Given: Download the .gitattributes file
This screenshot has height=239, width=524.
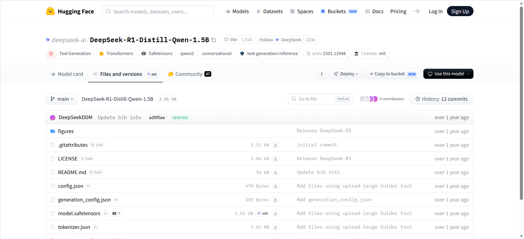Looking at the screenshot, I should tap(275, 145).
